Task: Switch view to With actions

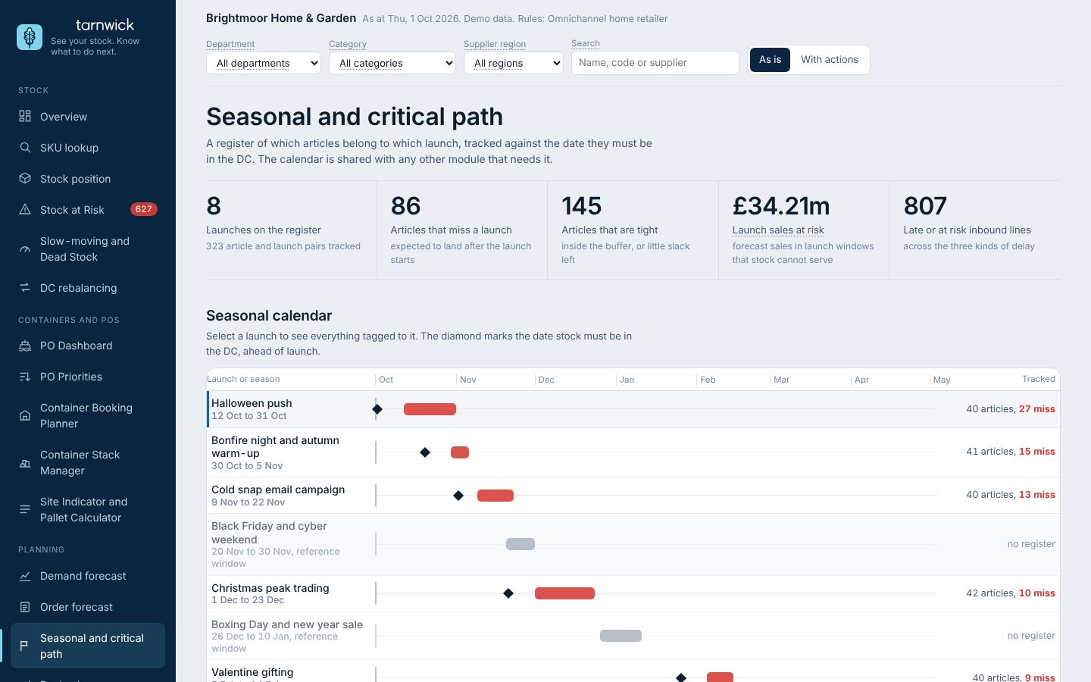Action: [x=830, y=60]
